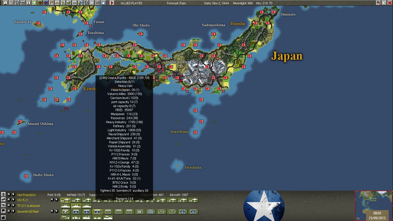Click the Tsushima map label

click(96, 33)
